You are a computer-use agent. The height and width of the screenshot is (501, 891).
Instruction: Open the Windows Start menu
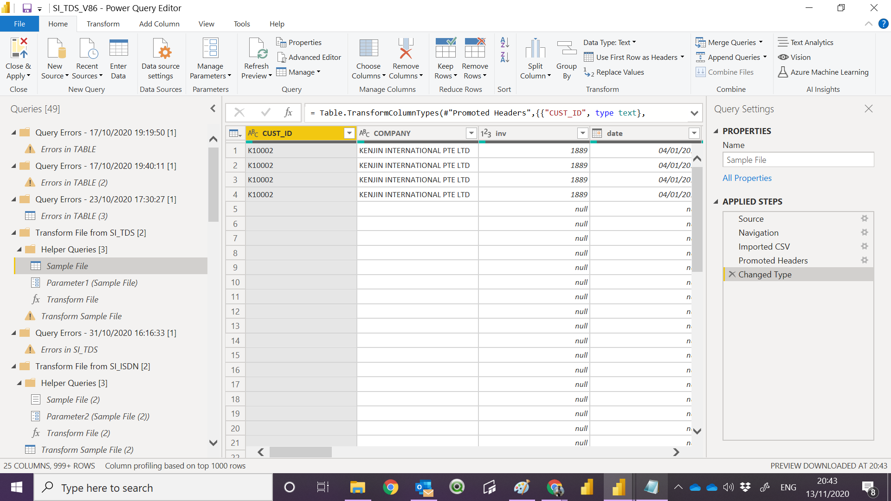17,487
